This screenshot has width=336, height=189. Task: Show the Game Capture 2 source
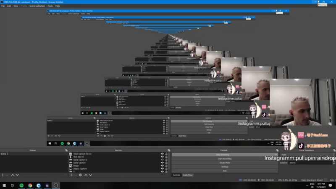click(x=163, y=160)
